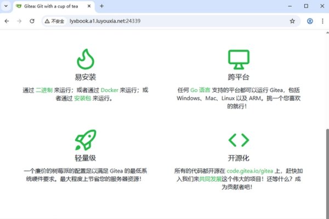Viewport: 329px width, 219px height.
Task: Bookmark this page with the star icon
Action: pos(292,21)
